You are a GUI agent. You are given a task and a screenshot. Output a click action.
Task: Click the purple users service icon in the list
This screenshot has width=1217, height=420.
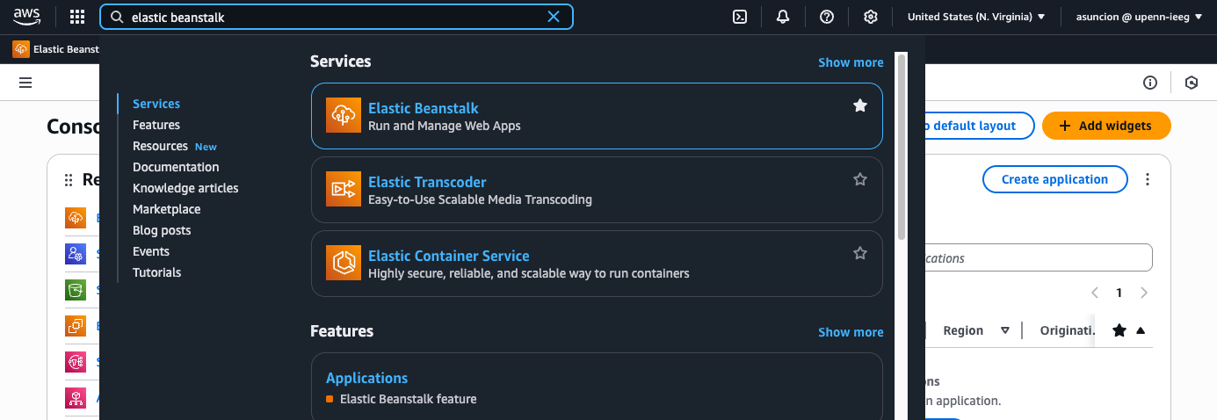[x=76, y=254]
